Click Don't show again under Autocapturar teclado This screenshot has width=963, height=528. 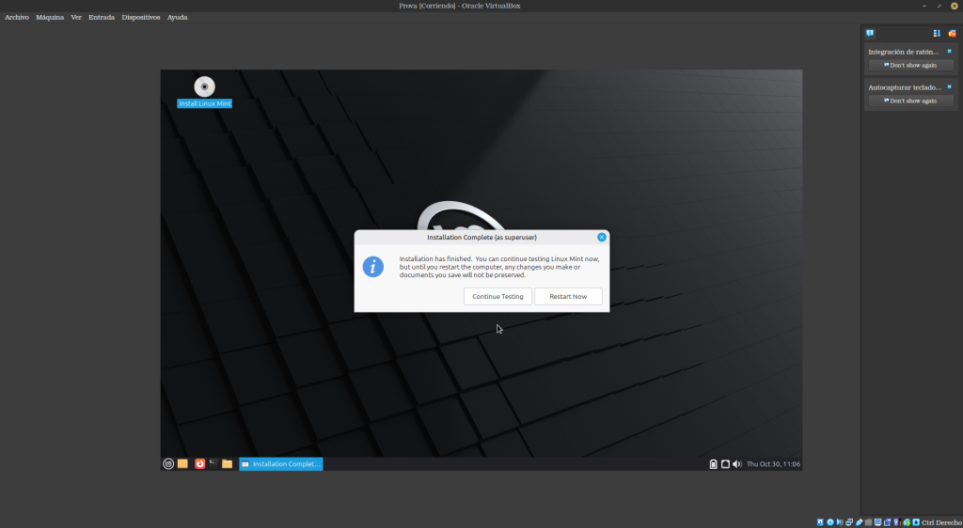point(910,101)
